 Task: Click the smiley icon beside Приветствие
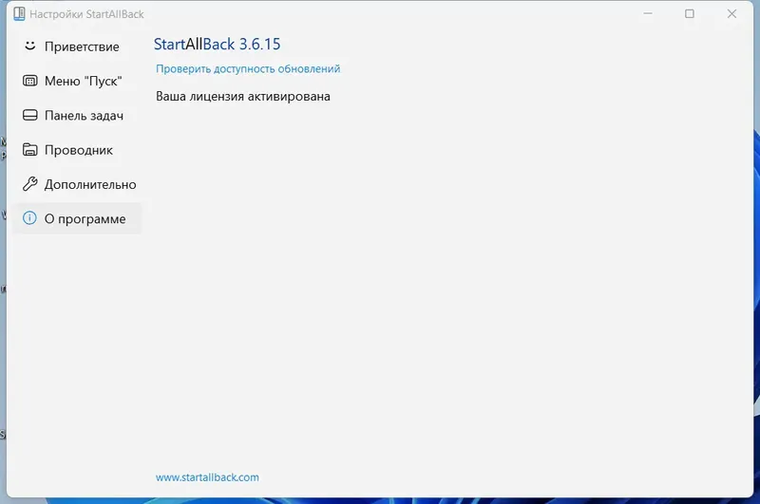click(x=30, y=46)
